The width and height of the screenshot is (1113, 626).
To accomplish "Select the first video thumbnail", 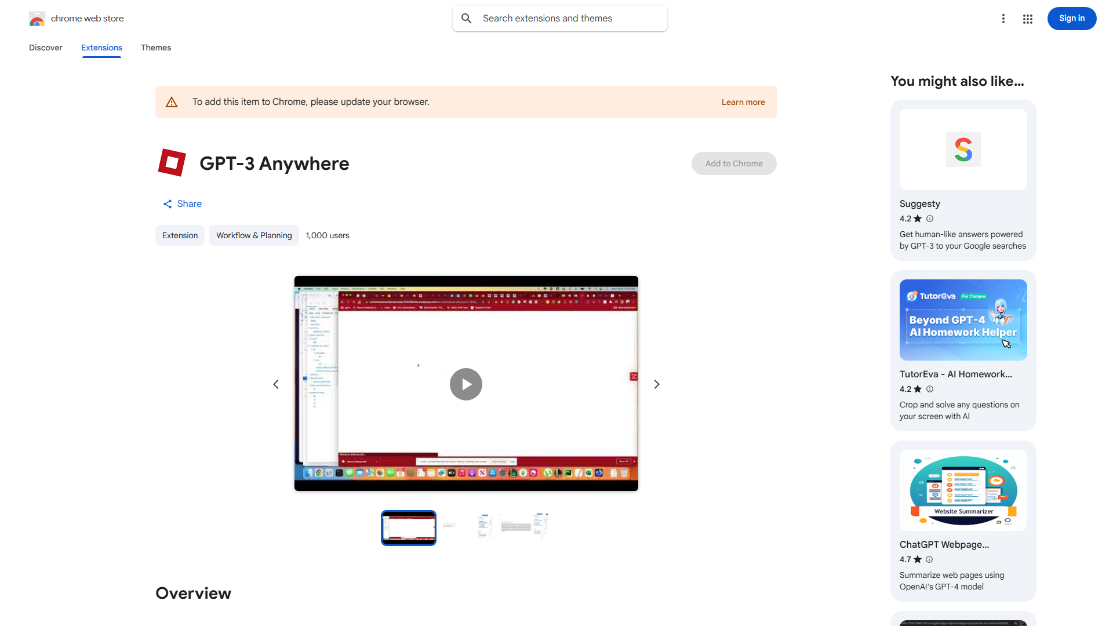I will [408, 527].
